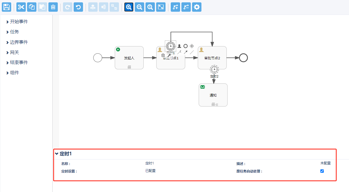
Task: Click the add bend-point toolbar icon
Action: pyautogui.click(x=175, y=7)
